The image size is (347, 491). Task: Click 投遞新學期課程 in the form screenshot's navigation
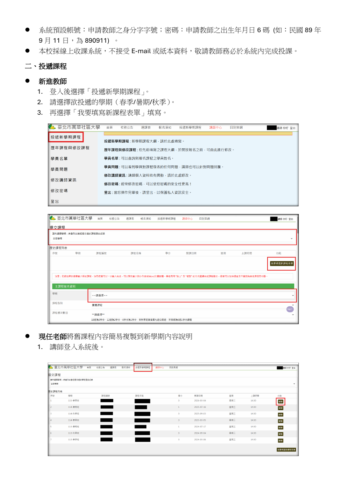click(x=166, y=219)
